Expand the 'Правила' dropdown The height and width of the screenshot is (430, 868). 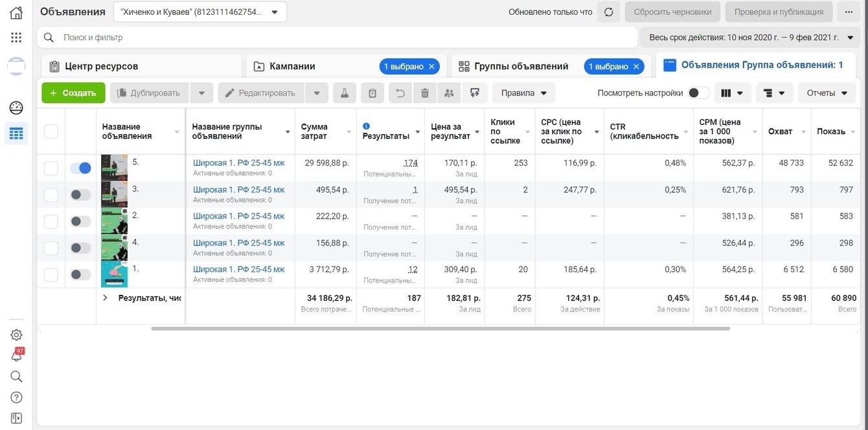pos(523,93)
